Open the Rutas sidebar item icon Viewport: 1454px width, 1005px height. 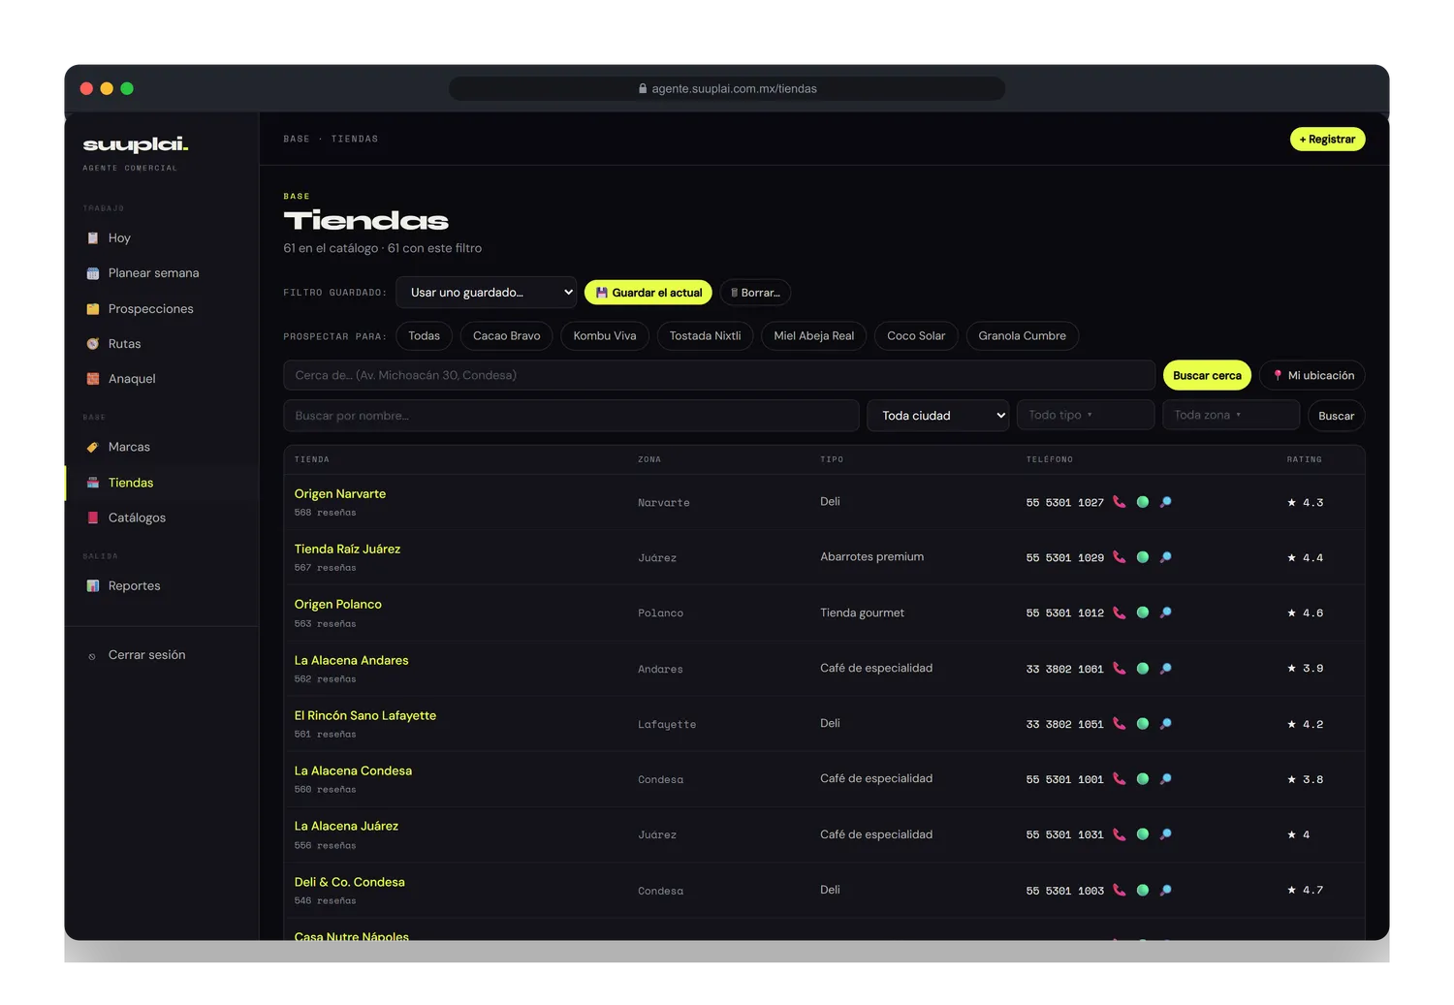[x=93, y=344]
